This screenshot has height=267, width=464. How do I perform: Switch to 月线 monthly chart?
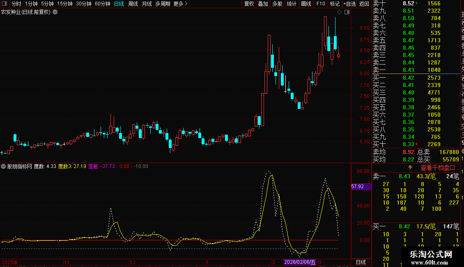click(x=147, y=4)
